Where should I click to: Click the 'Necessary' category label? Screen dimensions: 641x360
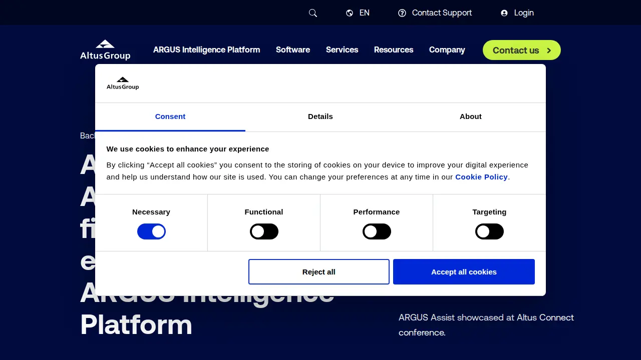151,212
